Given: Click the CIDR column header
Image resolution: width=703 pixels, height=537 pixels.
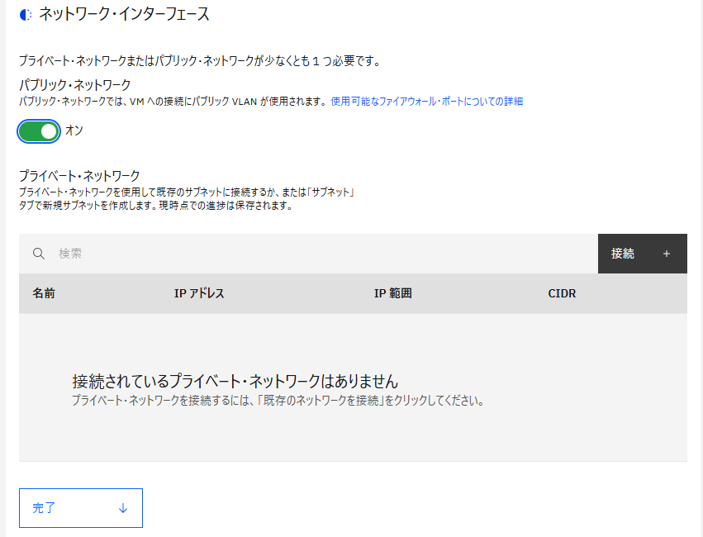Looking at the screenshot, I should pyautogui.click(x=562, y=293).
